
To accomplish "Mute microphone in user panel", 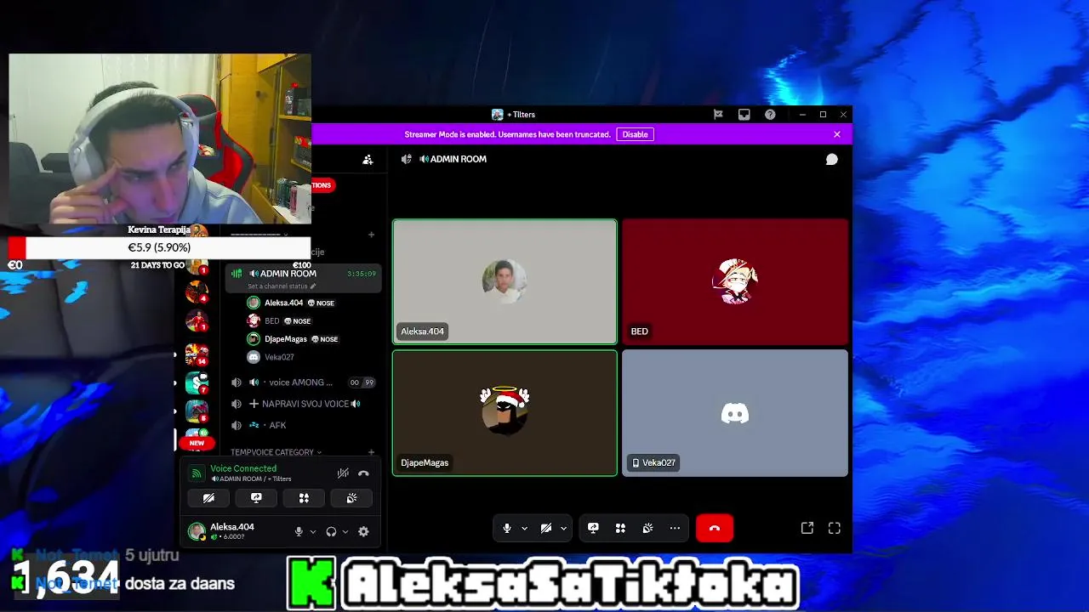I will tap(299, 531).
